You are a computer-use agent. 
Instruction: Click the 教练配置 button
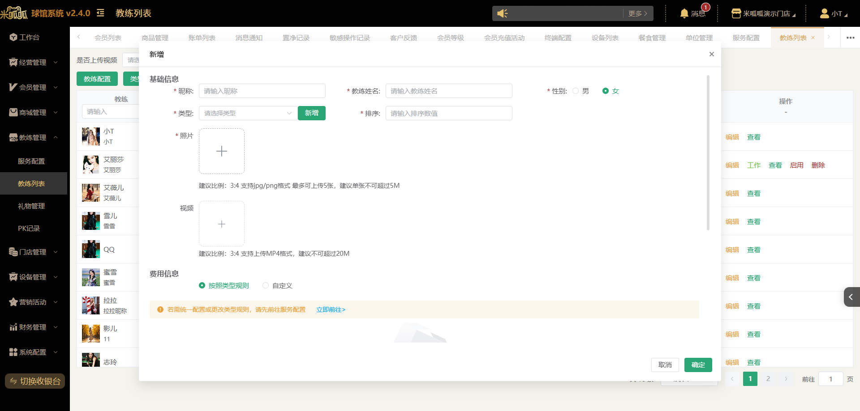pyautogui.click(x=97, y=79)
